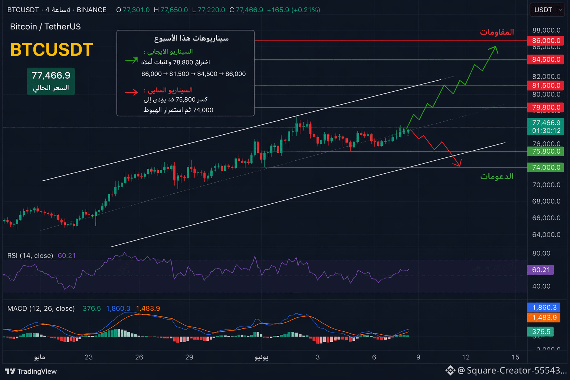570x380 pixels.
Task: Select the green 74,000.0 support price tag
Action: click(x=546, y=167)
